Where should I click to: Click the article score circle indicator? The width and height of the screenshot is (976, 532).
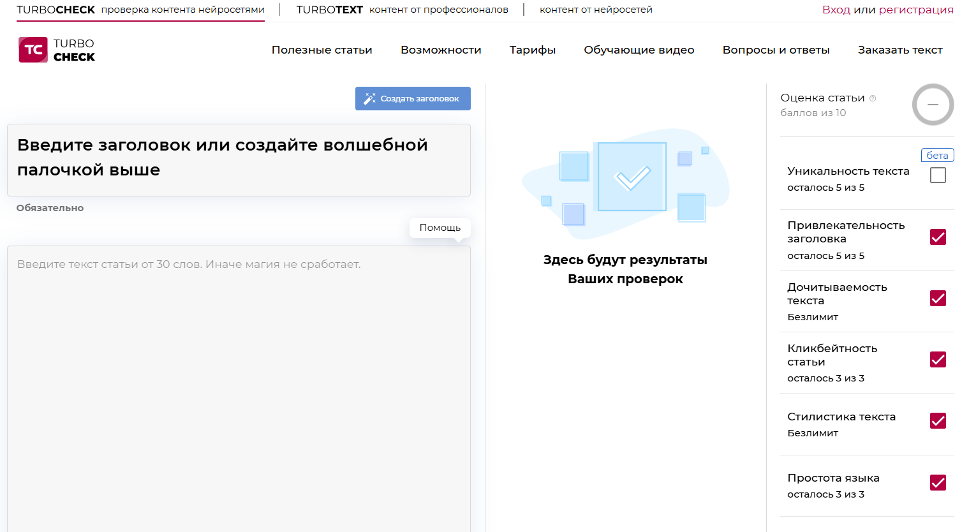tap(933, 105)
